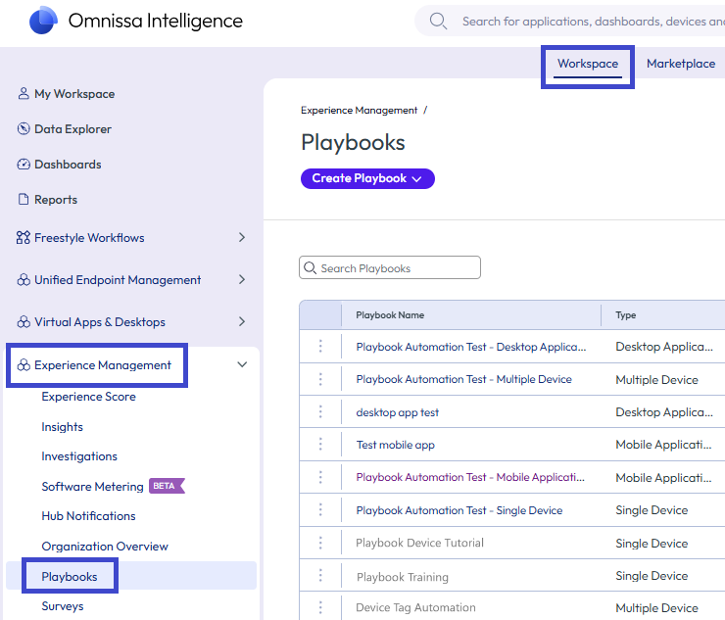Sort by the Type column header
Viewport: 725px width, 620px height.
(x=626, y=314)
